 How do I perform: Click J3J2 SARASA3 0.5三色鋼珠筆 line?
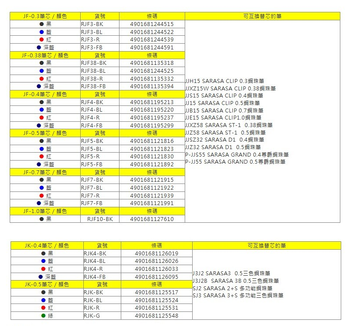(231, 274)
